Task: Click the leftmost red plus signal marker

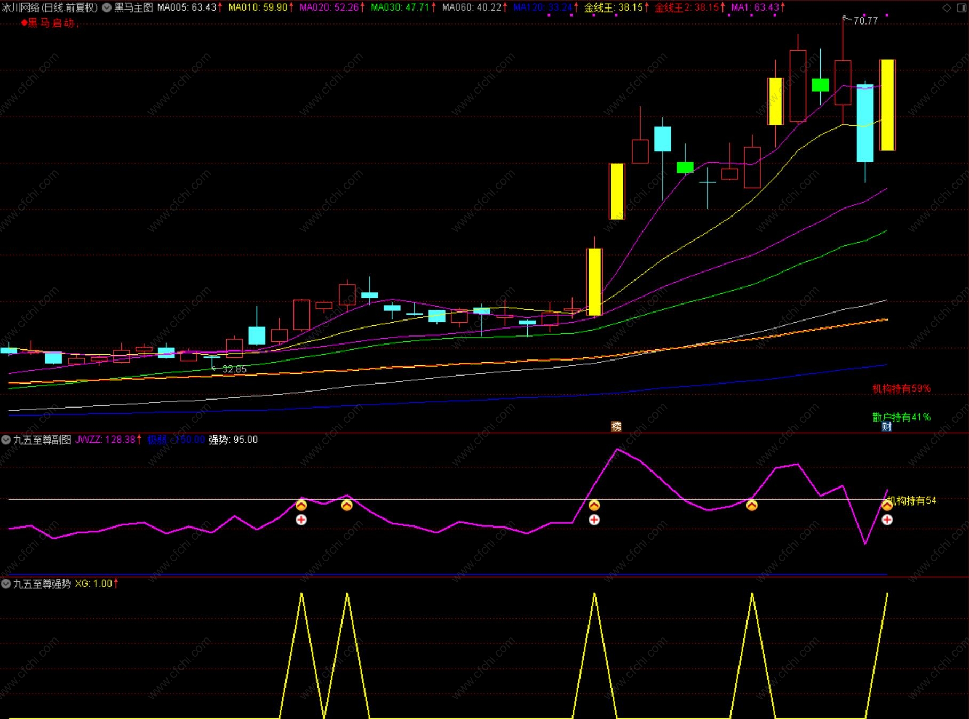Action: [301, 520]
